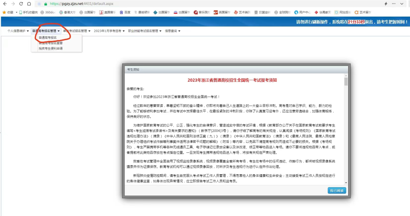This screenshot has height=216, width=410.
Task: Reload the page with the refresh icon
Action: point(21,4)
